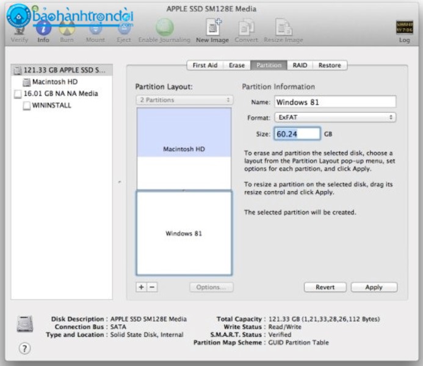Switch to the RAID tab
The width and height of the screenshot is (423, 366).
coord(300,65)
